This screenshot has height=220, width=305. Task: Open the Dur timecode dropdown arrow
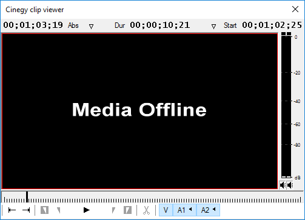point(213,27)
